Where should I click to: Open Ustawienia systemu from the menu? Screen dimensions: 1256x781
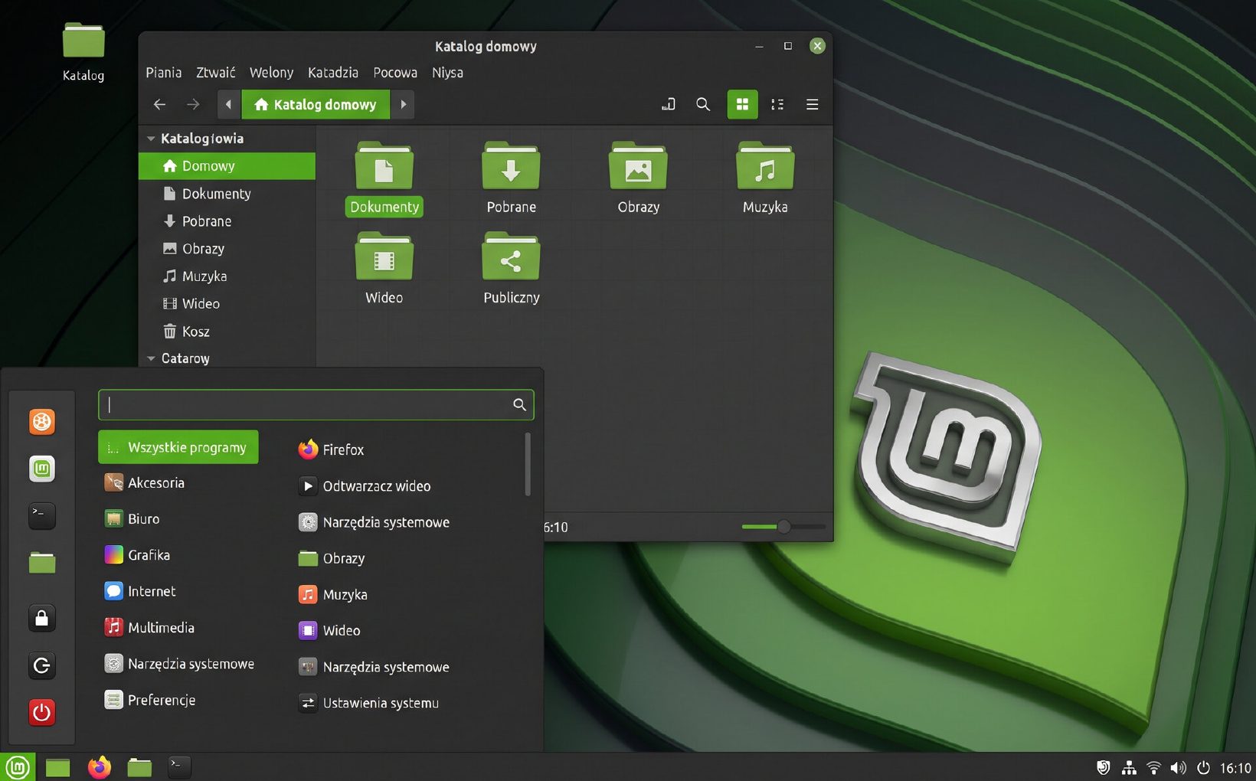(368, 703)
